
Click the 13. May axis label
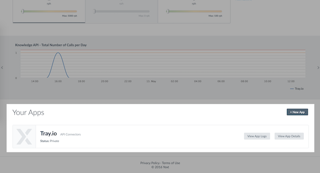[151, 81]
